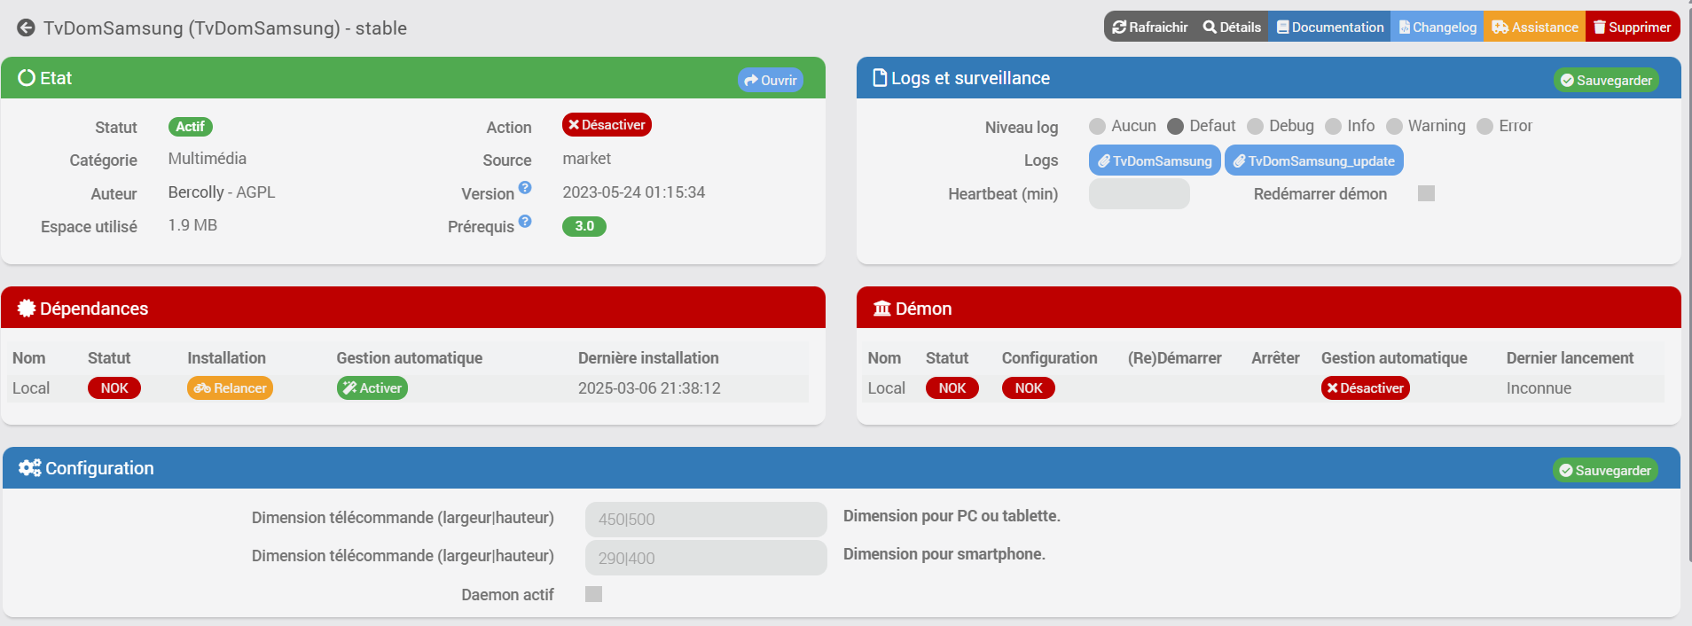Click the Multimédia category value
This screenshot has width=1692, height=626.
click(208, 159)
